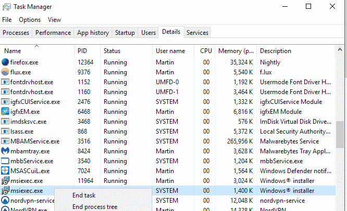Click the mbbService.exe window icon
The height and width of the screenshot is (211, 347).
[5, 161]
